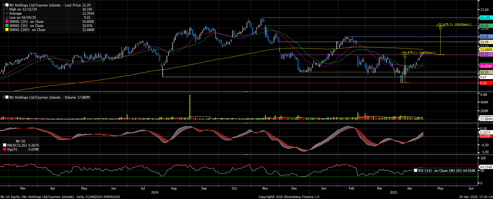Click the yellow 12.6808 axis tag
Screen dimensions: 493x199
(486, 49)
